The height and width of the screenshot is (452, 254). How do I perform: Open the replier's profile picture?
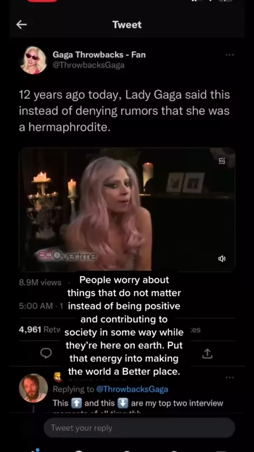33,388
